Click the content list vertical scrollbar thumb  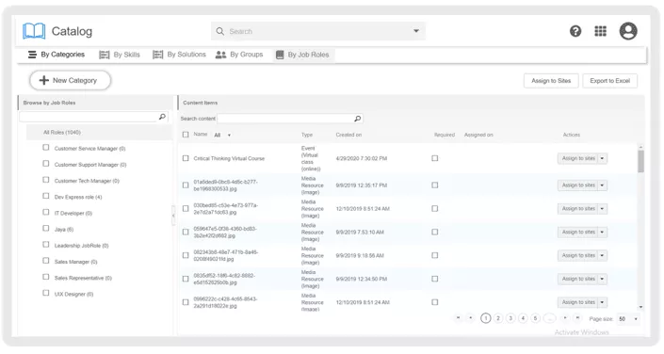(640, 161)
